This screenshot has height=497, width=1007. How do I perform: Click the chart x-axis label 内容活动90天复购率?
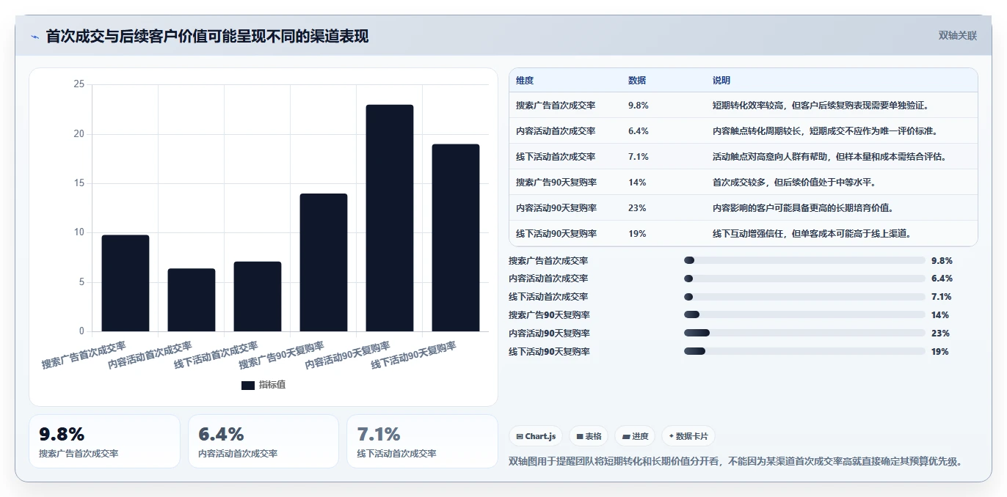347,355
